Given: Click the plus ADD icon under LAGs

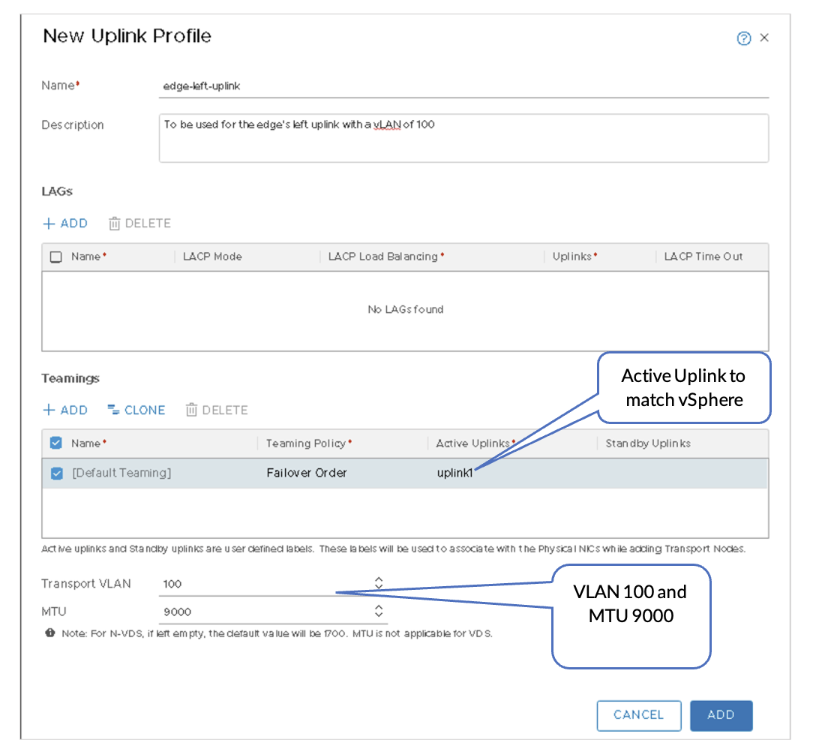Looking at the screenshot, I should (x=49, y=223).
